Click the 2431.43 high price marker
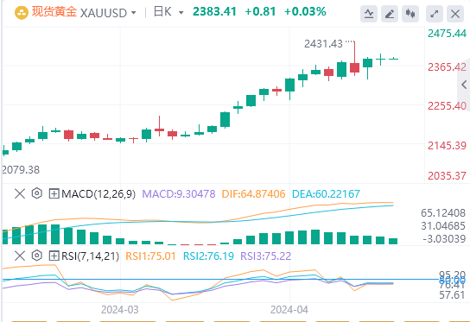The image size is (470, 322). coord(323,44)
